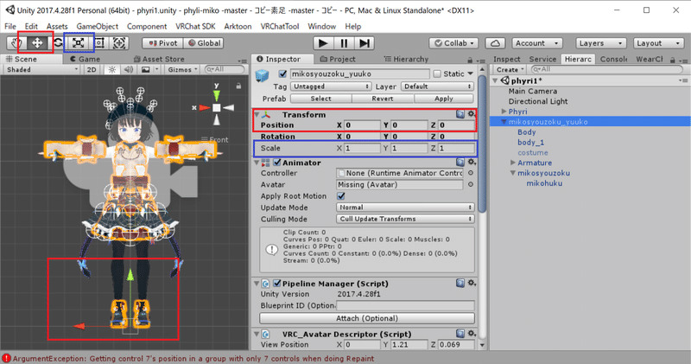Open the File menu

pos(10,26)
